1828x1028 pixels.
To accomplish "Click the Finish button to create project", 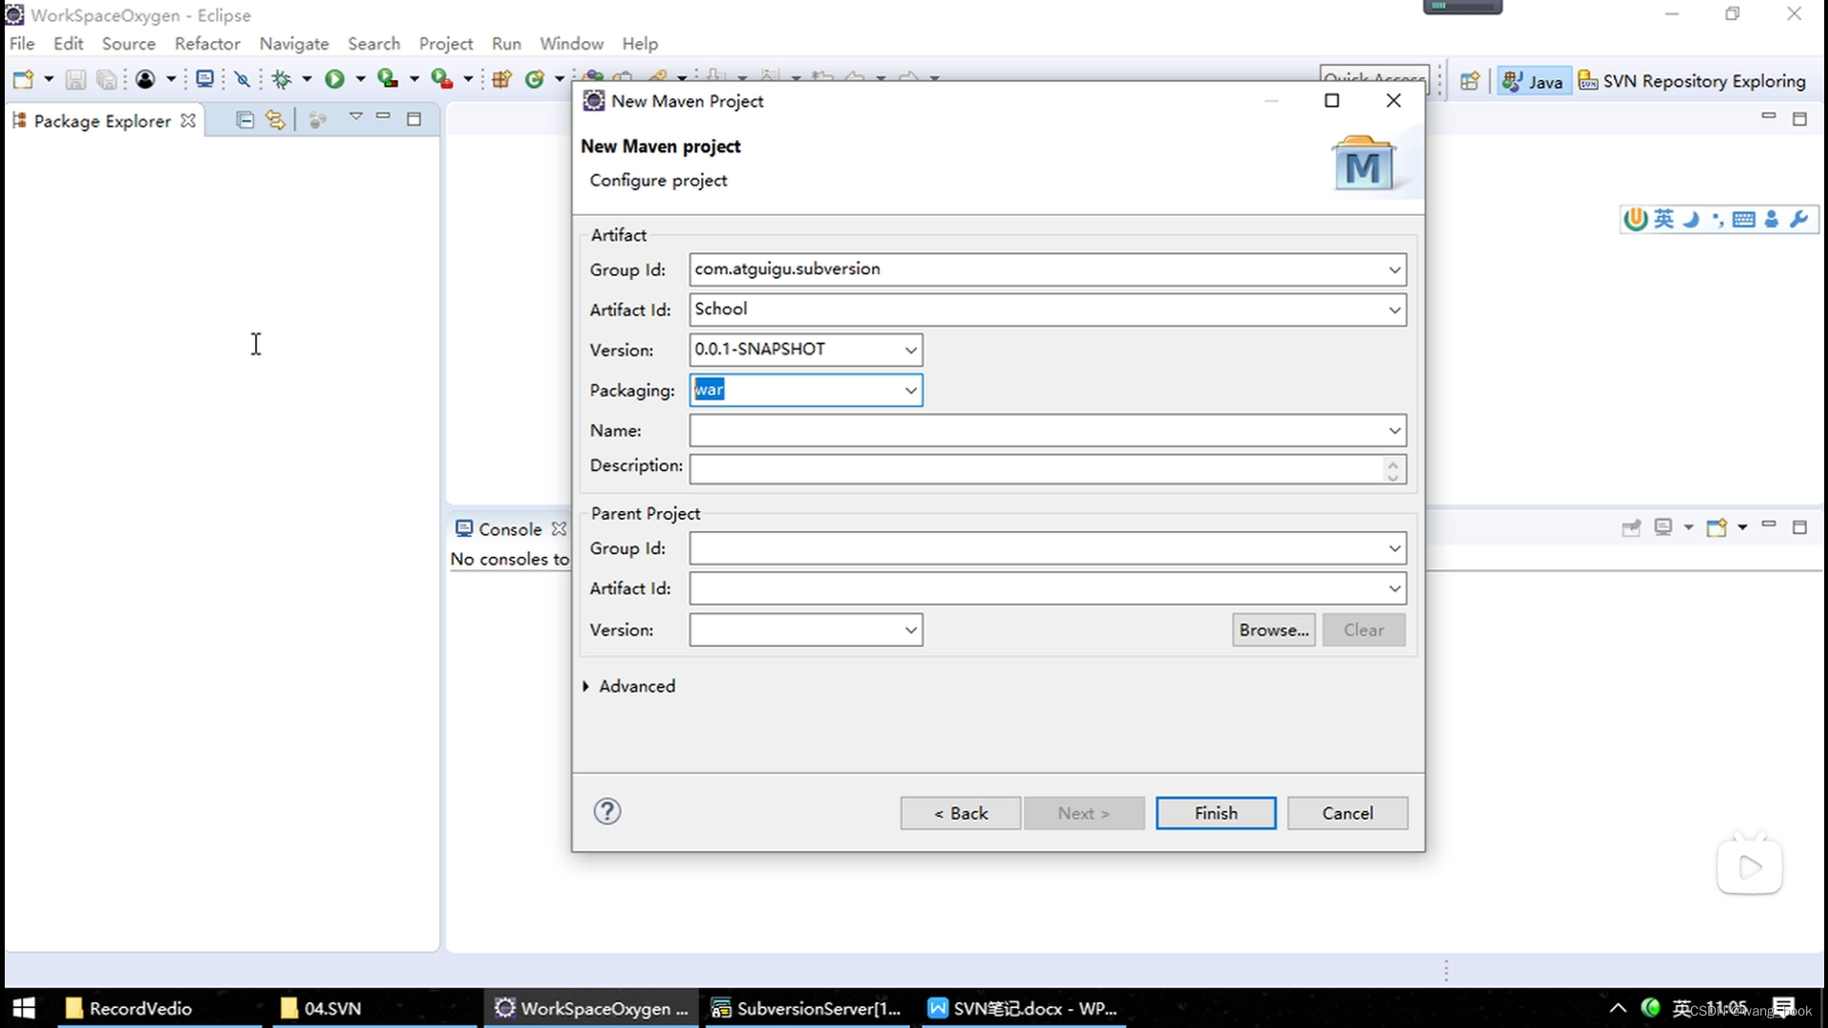I will click(1214, 812).
